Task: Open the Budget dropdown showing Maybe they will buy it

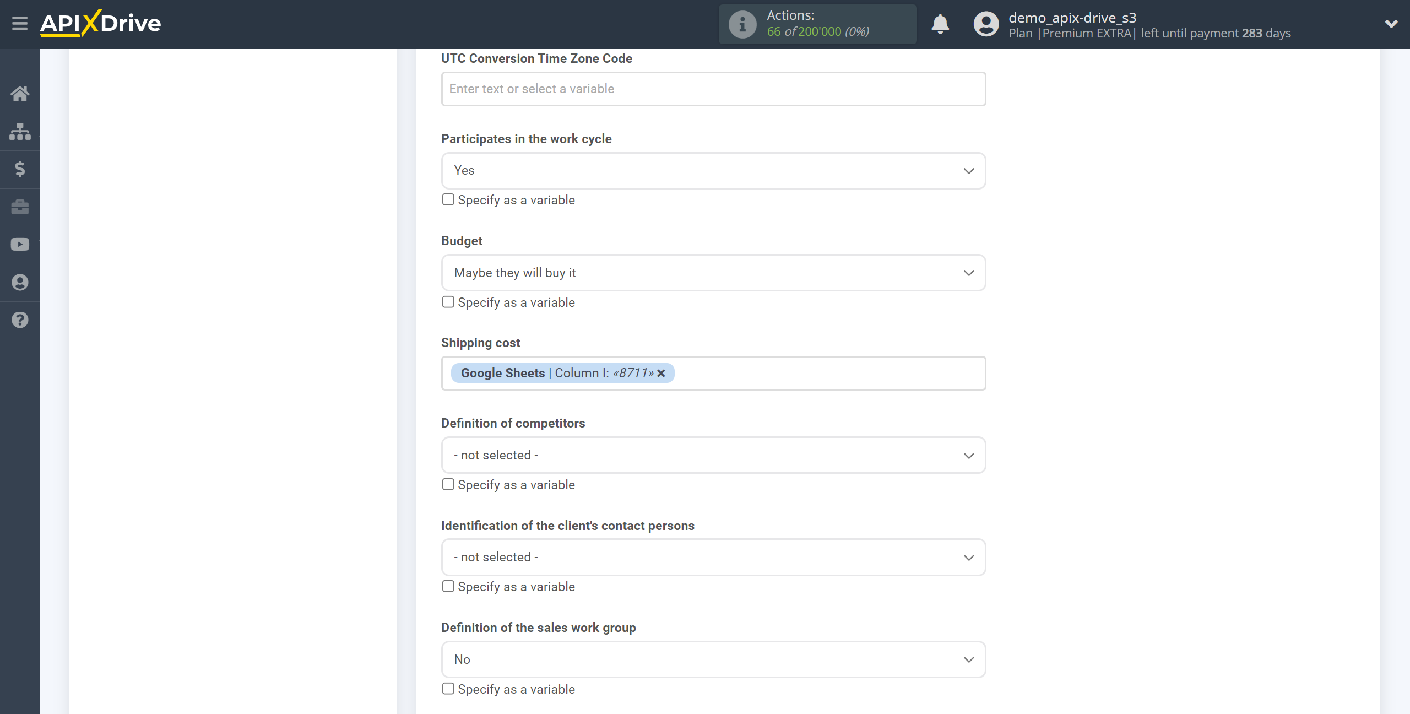Action: pyautogui.click(x=713, y=272)
